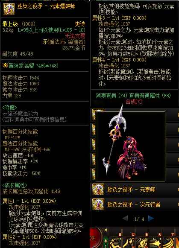The image size is (179, 248).
Task: Click the icon next to 胜负之役矛 - 元素师
Action: coord(98,189)
